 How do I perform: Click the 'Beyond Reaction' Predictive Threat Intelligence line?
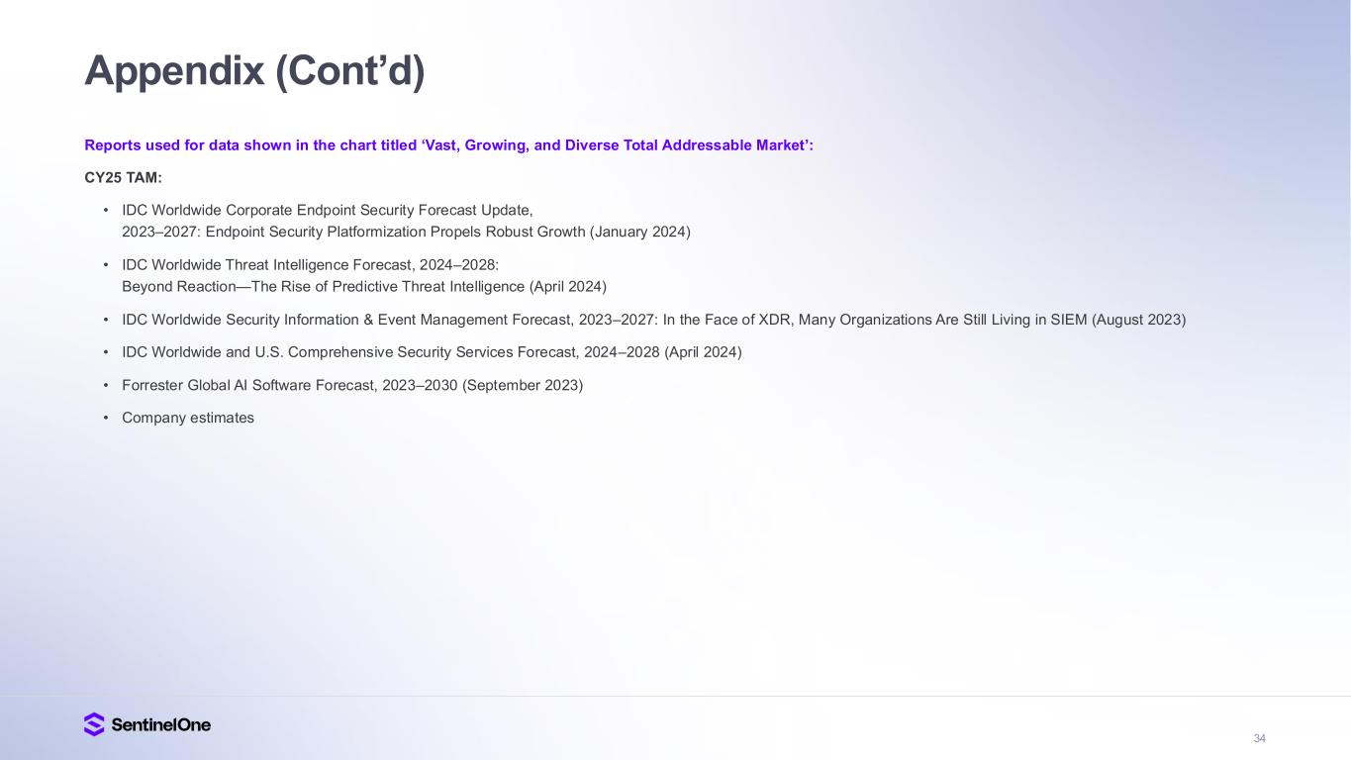[364, 286]
